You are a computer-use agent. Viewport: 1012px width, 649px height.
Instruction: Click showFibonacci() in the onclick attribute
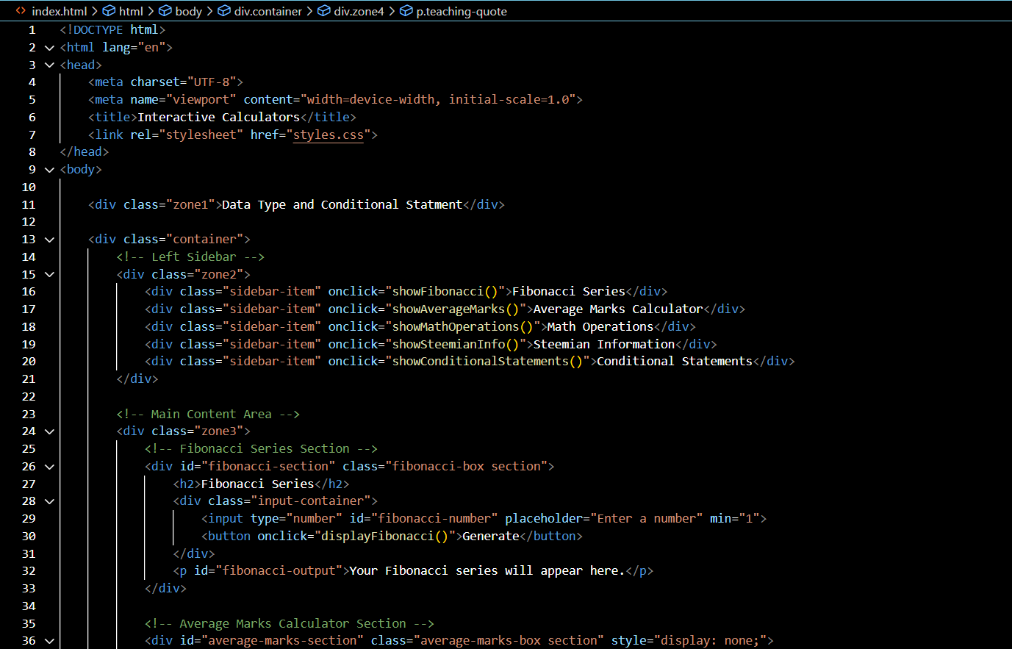[x=445, y=292]
